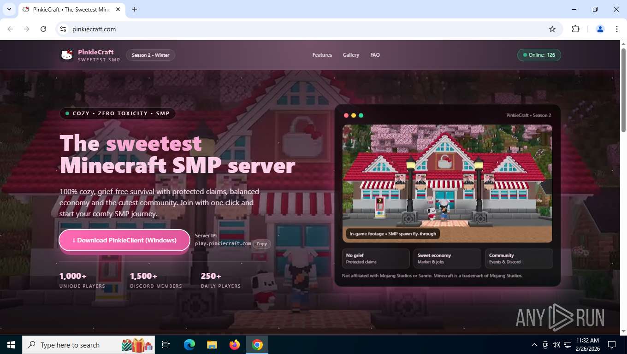This screenshot has height=354, width=627.
Task: Launch Microsoft Edge from the taskbar
Action: [189, 345]
